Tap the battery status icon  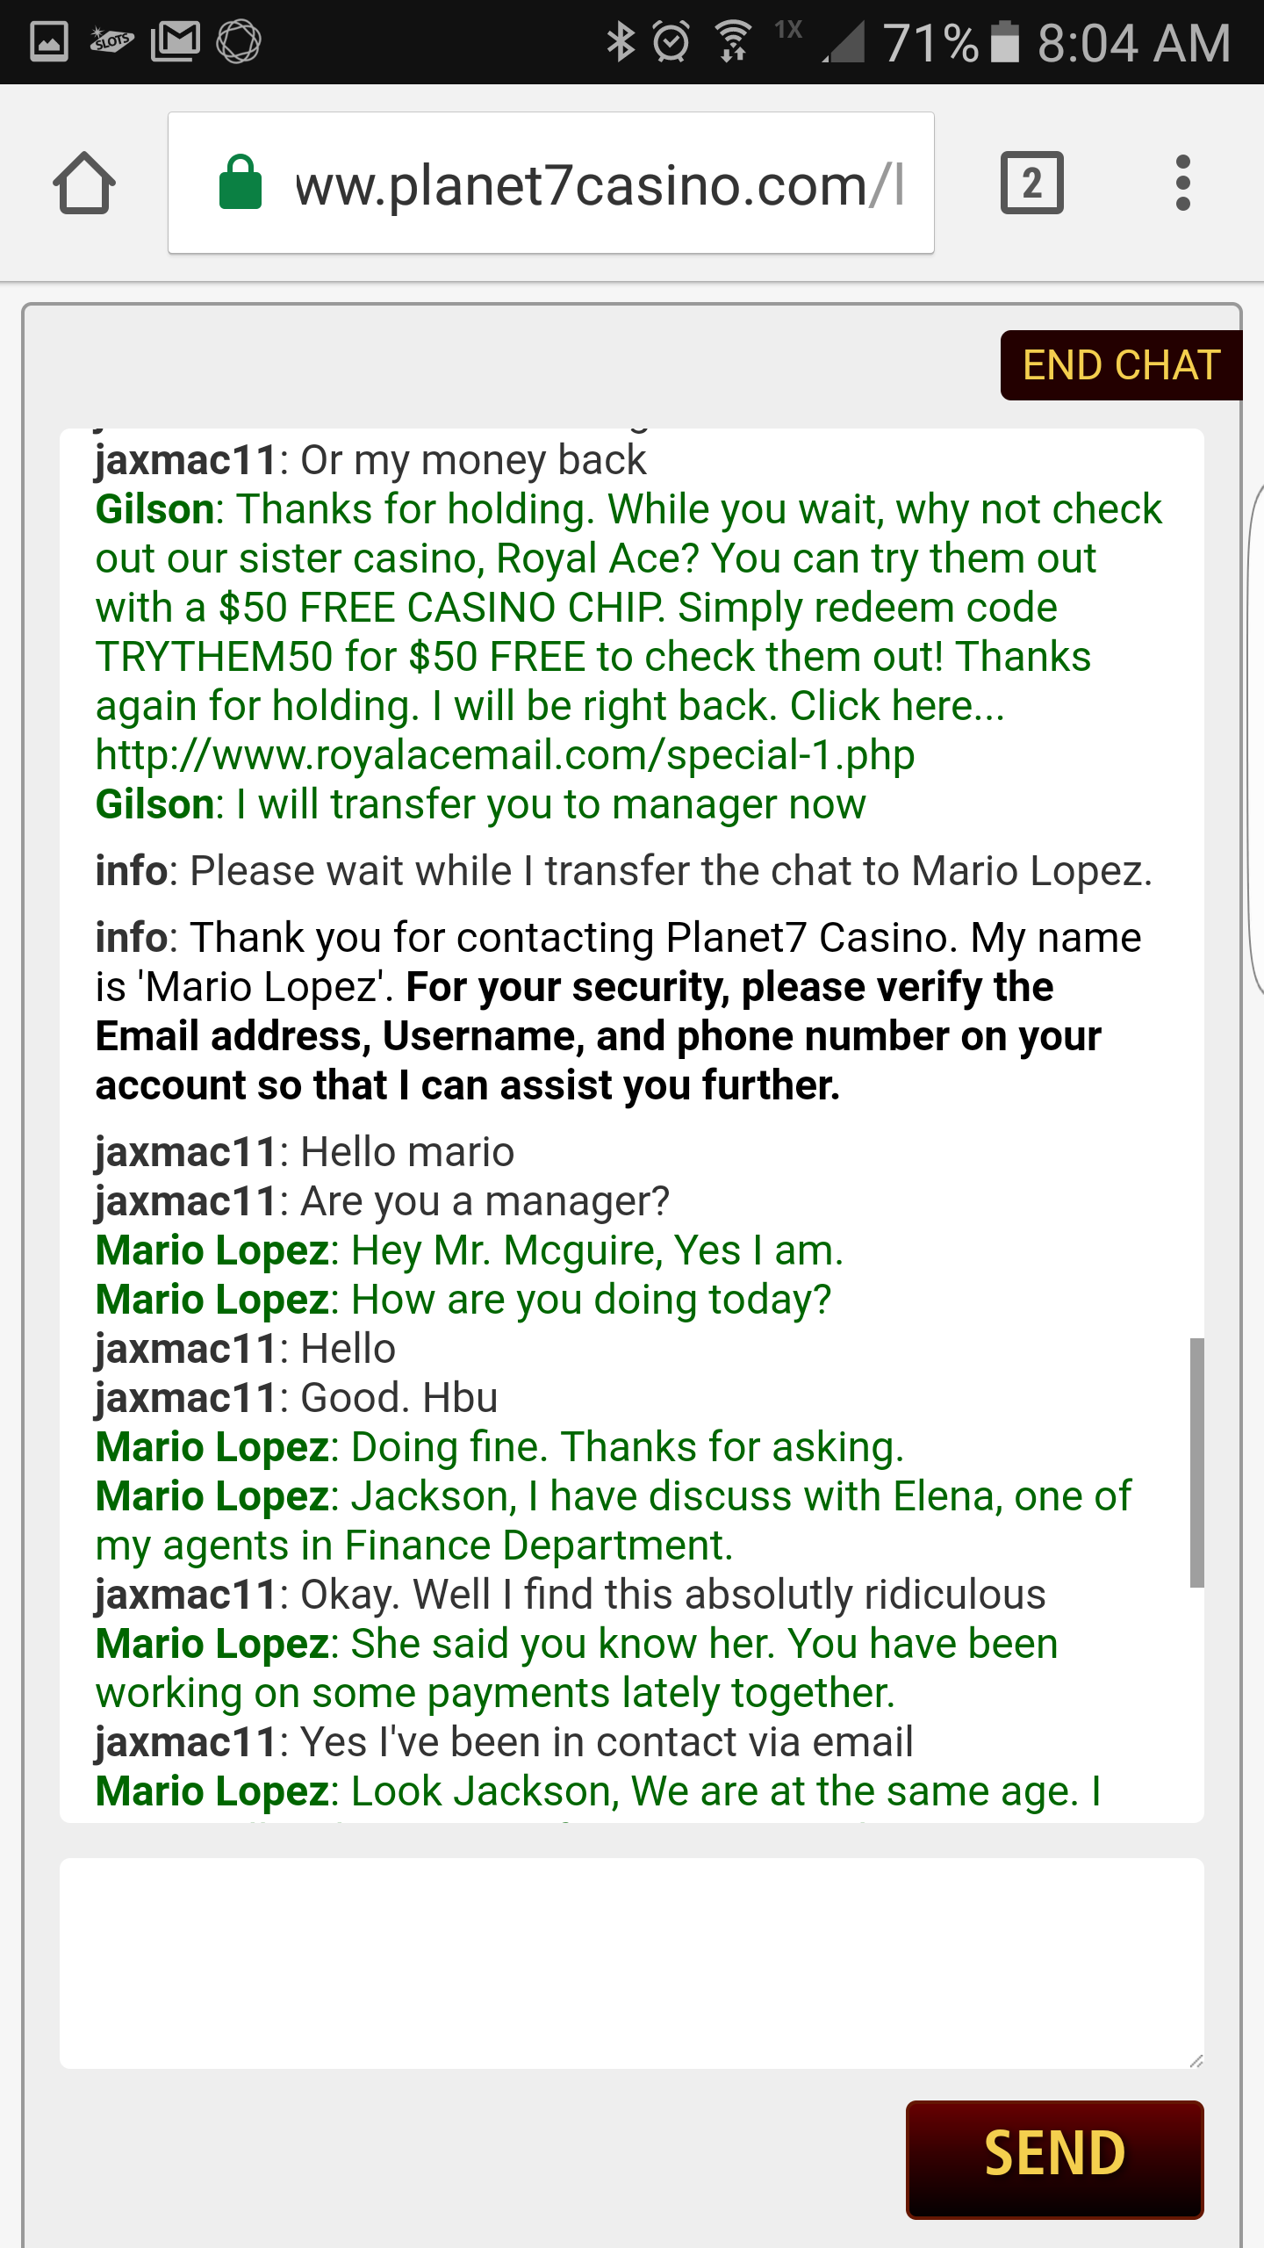(x=1005, y=42)
